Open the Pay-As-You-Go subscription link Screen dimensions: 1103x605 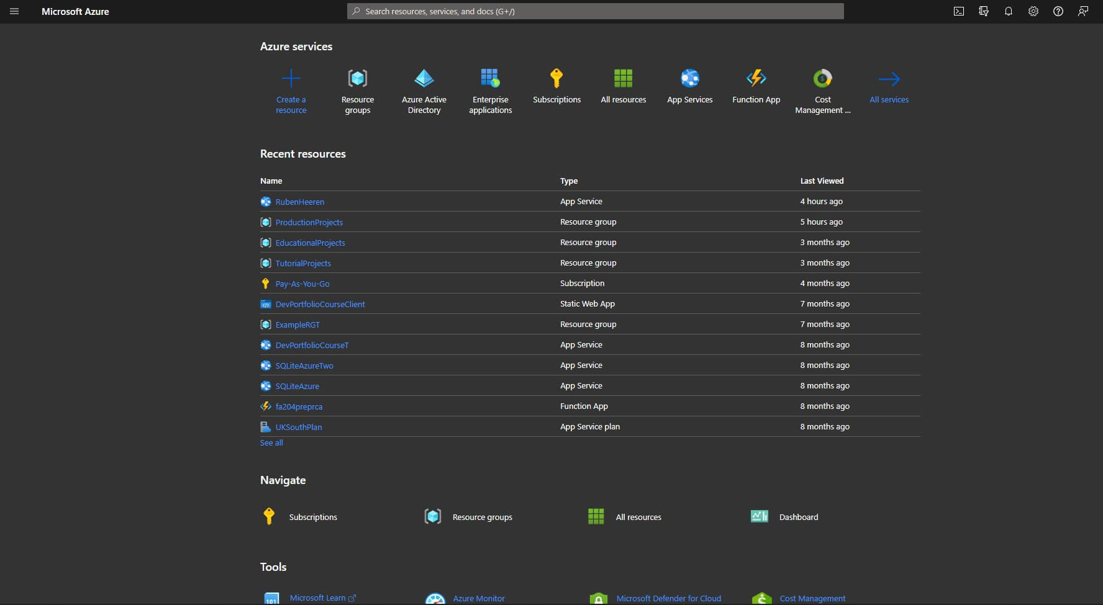(x=302, y=284)
